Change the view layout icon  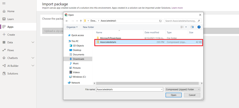pyautogui.click(x=182, y=27)
